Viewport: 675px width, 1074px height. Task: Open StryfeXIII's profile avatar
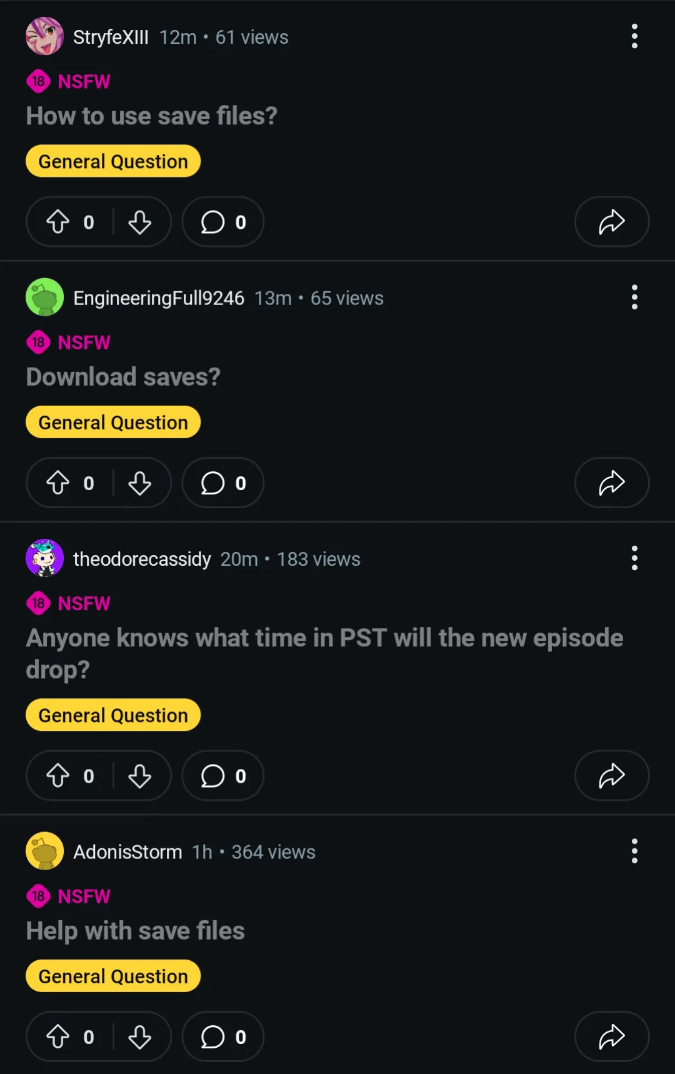(44, 37)
